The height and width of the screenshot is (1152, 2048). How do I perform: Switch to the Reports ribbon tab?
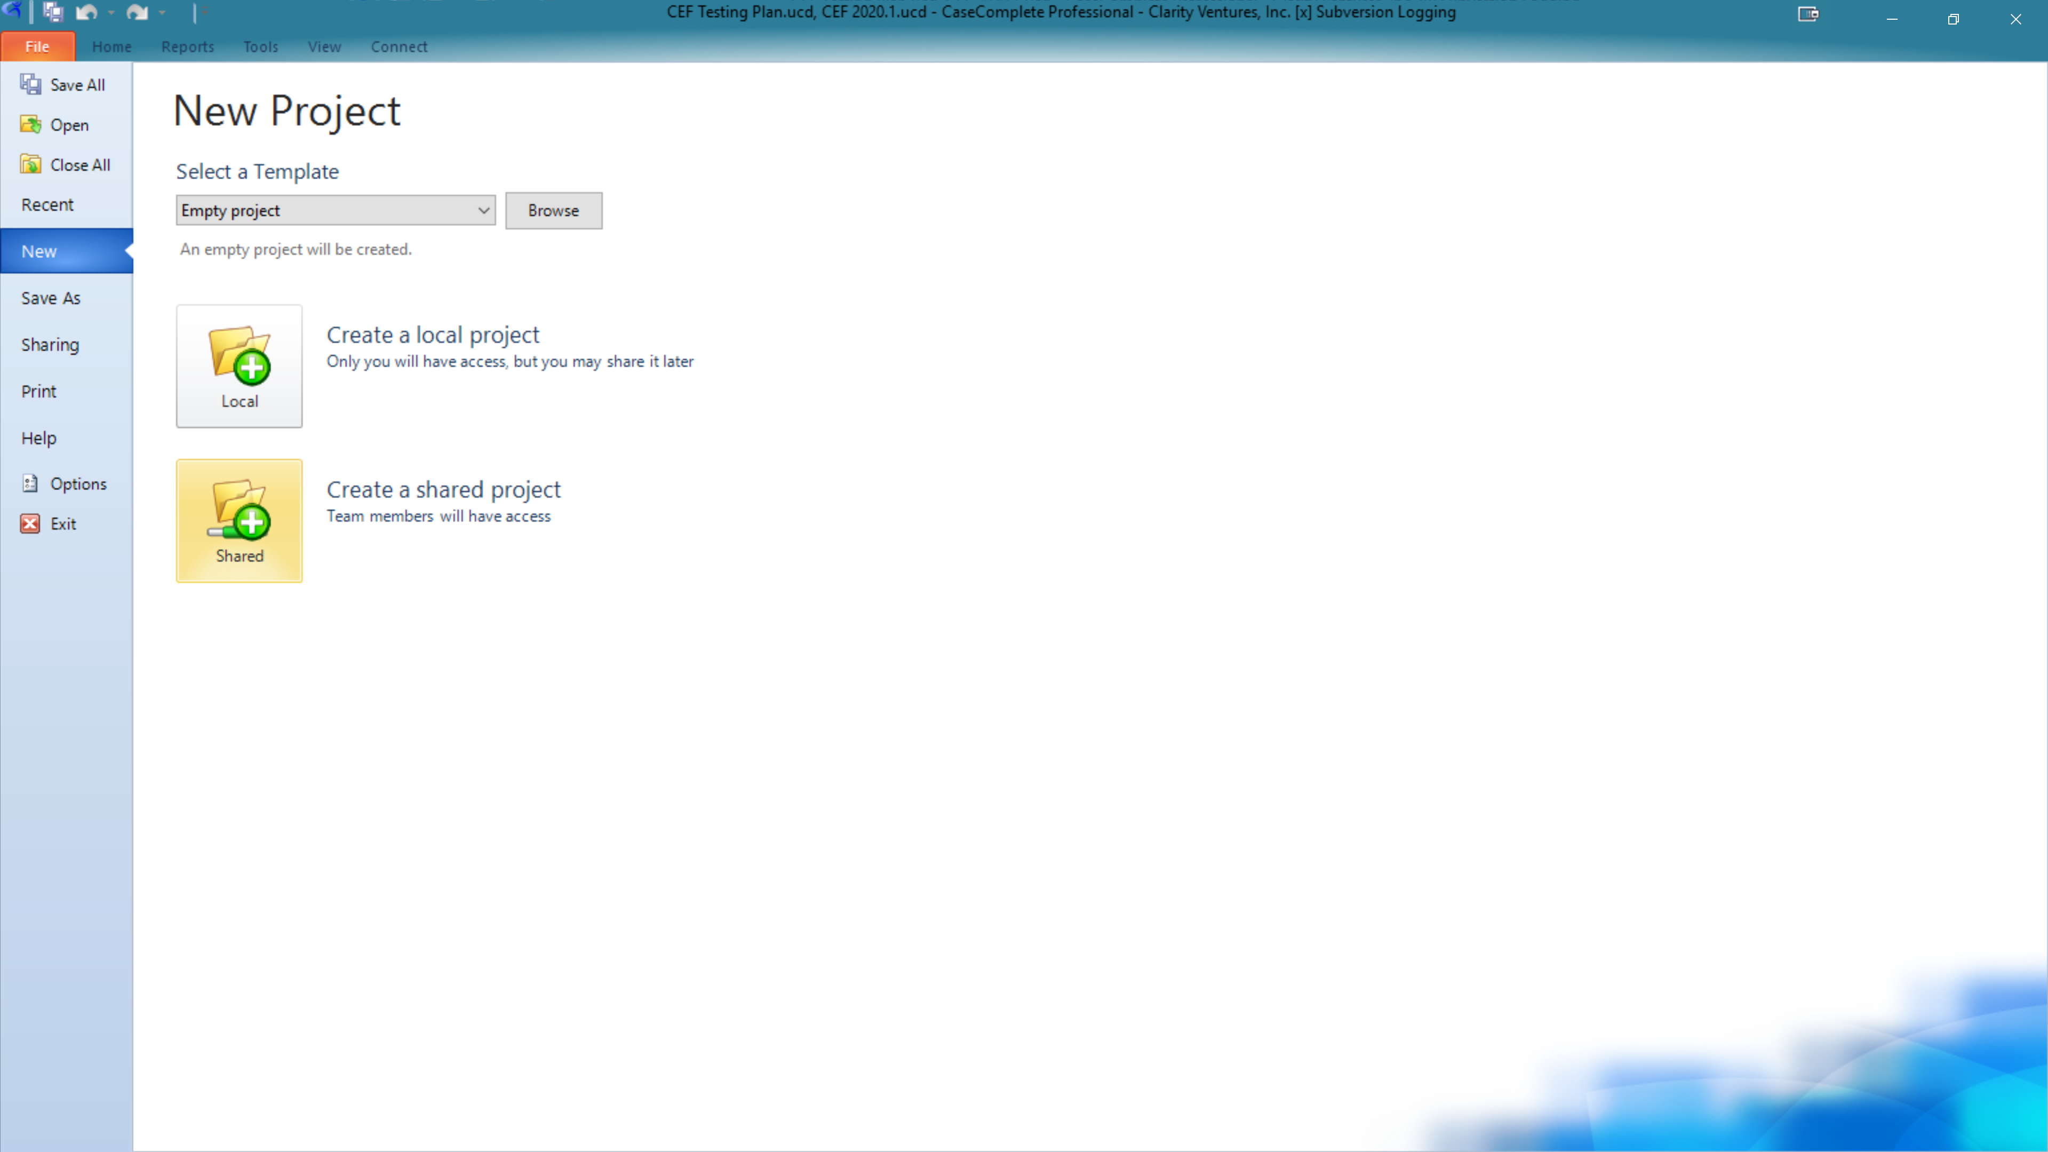[x=188, y=47]
